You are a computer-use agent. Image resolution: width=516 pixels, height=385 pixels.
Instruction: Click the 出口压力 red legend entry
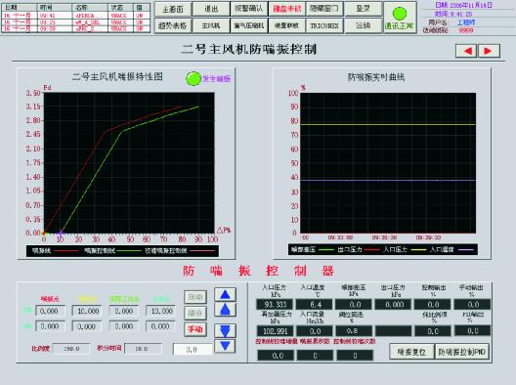pos(359,250)
